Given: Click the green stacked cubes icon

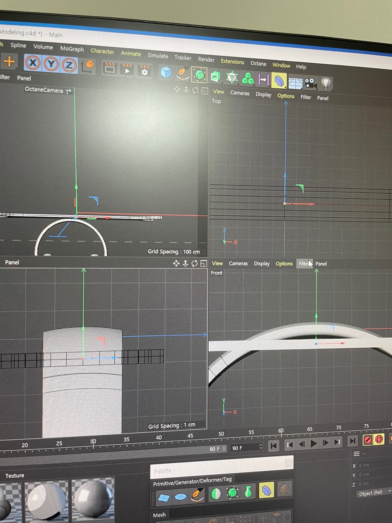Looking at the screenshot, I should [248, 78].
